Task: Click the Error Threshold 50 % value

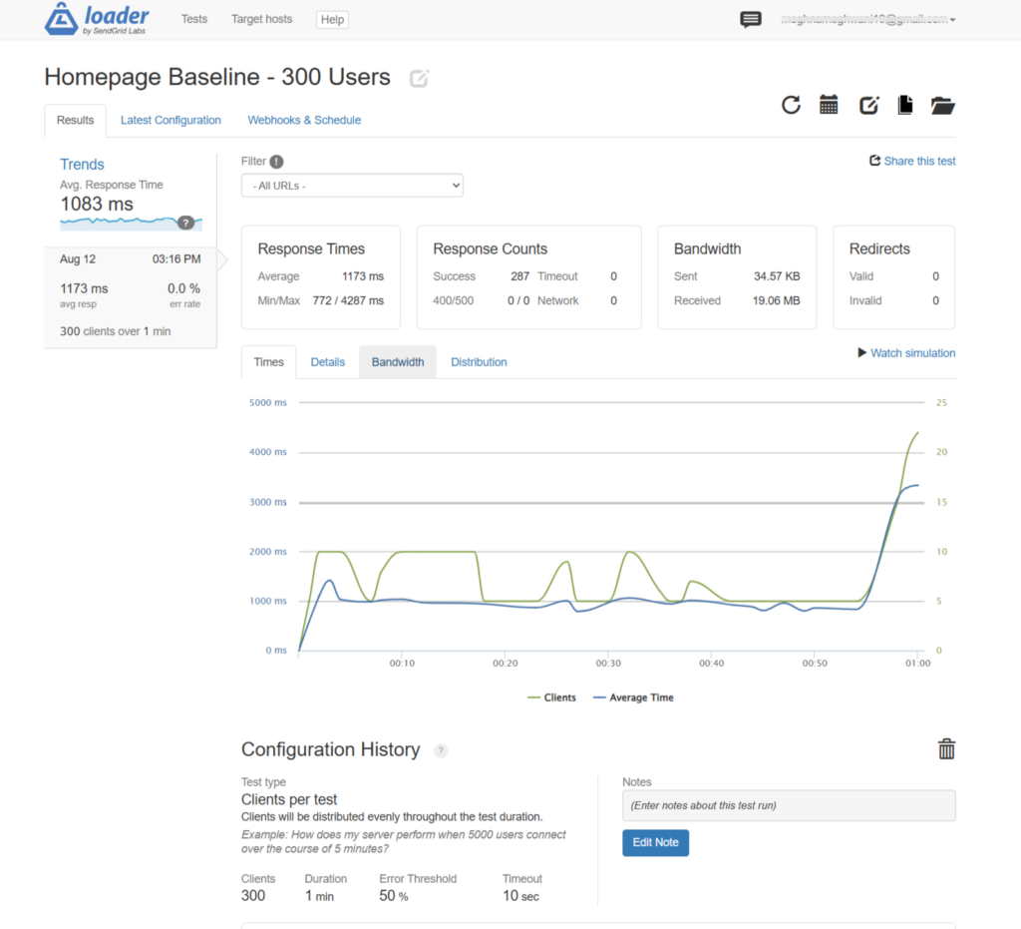Action: point(393,896)
